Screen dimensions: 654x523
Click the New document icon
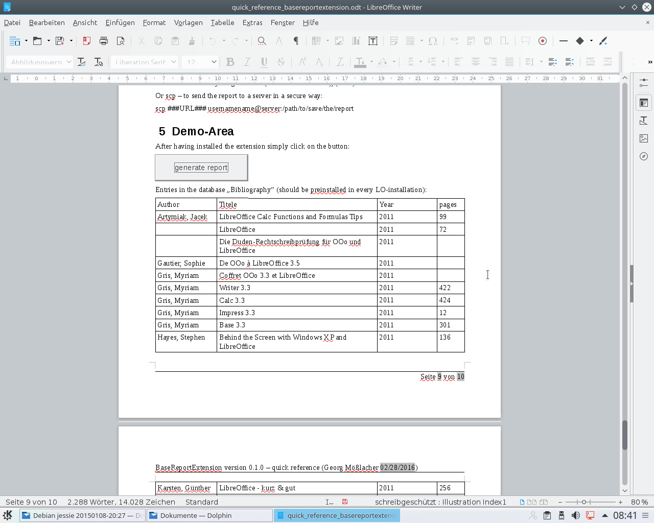(x=15, y=41)
